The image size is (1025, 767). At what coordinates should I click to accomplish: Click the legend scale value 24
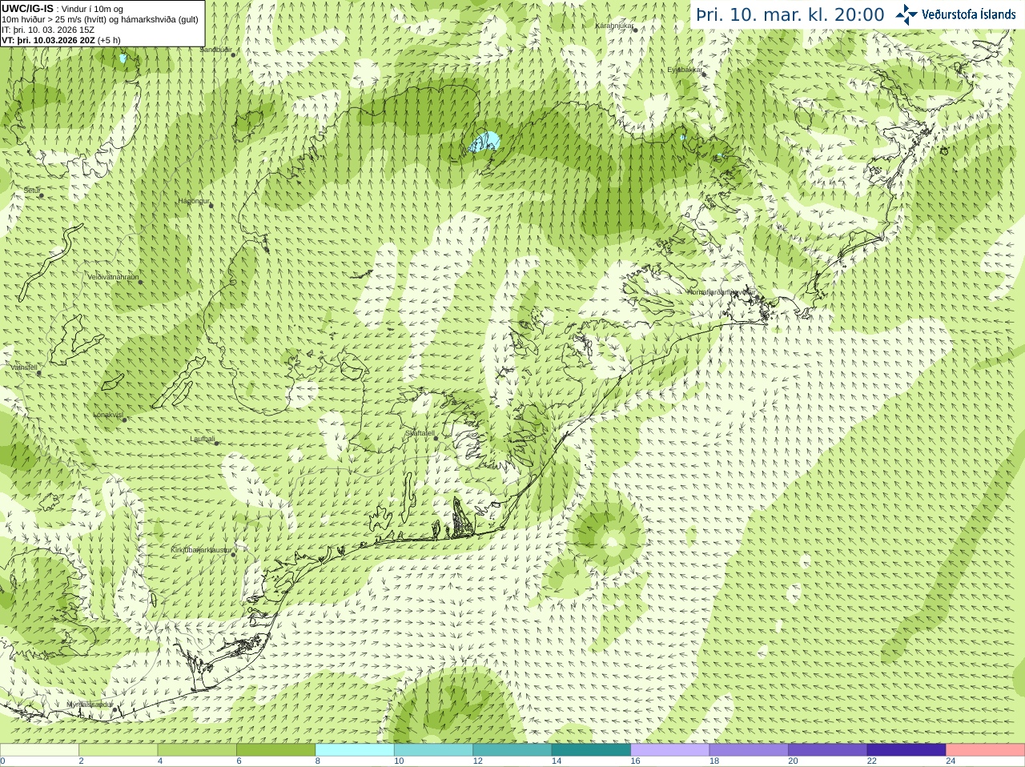click(x=951, y=761)
